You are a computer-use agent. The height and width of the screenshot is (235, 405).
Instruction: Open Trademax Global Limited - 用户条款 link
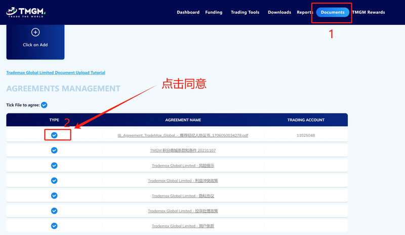[x=183, y=226]
